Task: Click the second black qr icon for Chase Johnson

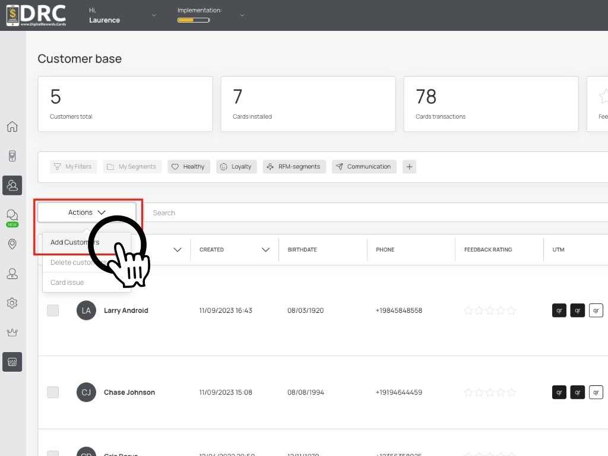Action: (x=577, y=392)
